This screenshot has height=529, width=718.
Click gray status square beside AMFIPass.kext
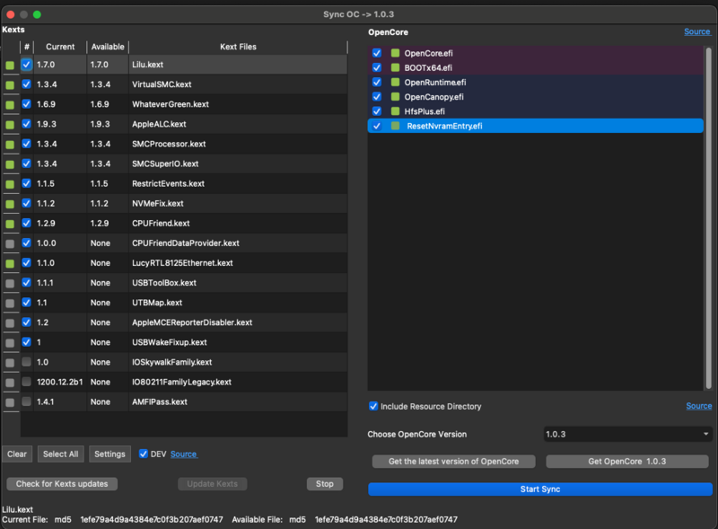coord(10,401)
